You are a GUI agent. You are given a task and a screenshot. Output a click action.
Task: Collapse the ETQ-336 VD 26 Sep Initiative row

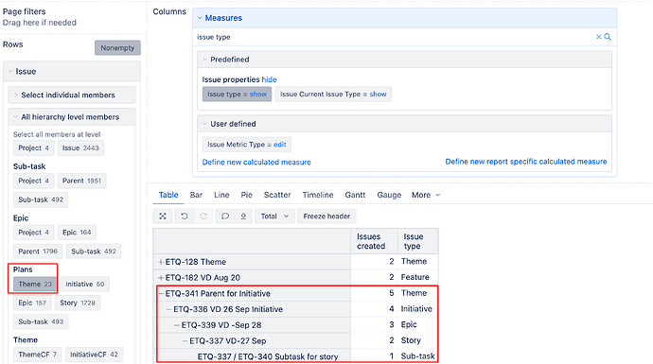click(x=168, y=309)
